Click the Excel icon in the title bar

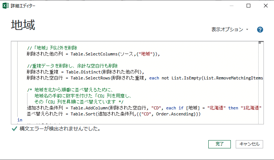5,6
